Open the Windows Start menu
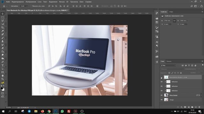The image size is (204, 114). [3, 111]
